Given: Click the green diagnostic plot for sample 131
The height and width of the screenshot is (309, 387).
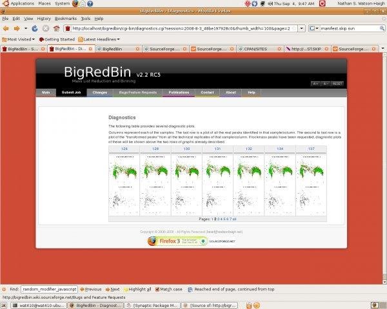Looking at the screenshot, I should [218, 169].
